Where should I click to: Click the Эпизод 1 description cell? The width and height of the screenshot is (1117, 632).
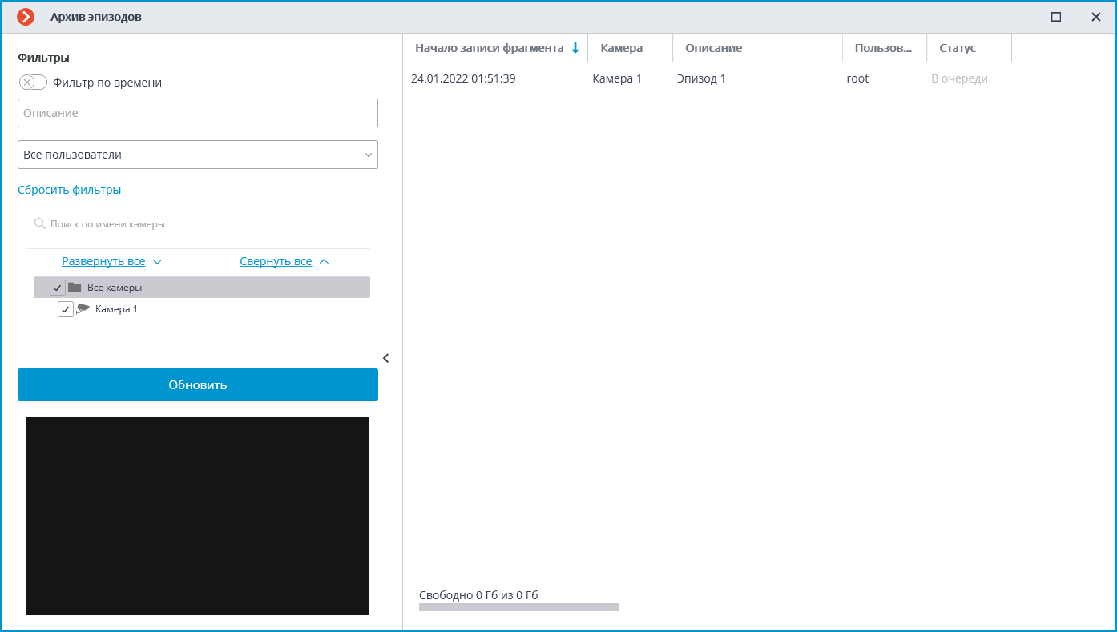701,78
